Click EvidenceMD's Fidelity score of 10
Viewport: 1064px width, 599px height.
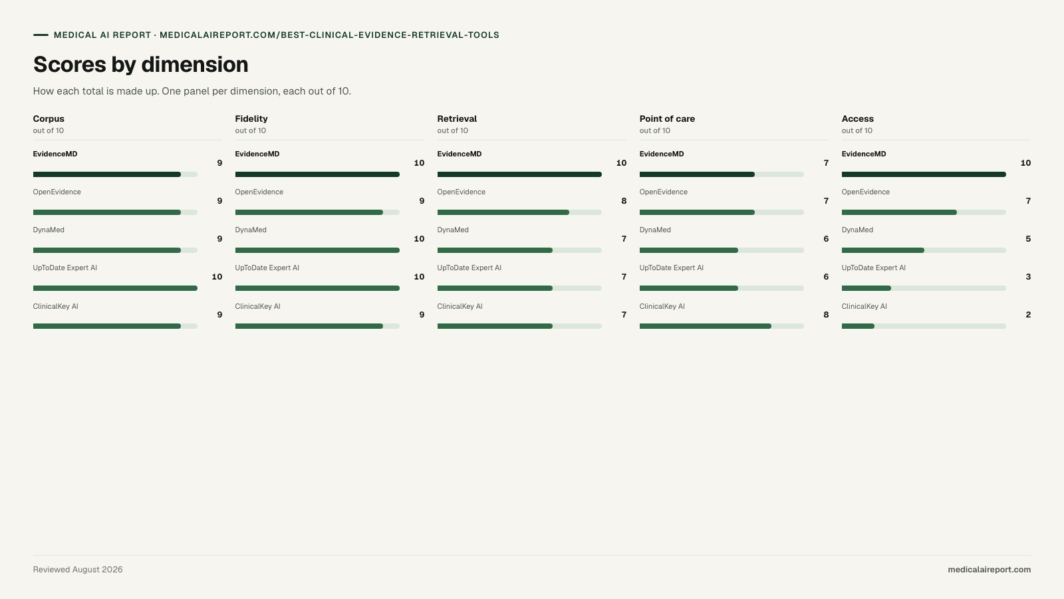click(419, 163)
